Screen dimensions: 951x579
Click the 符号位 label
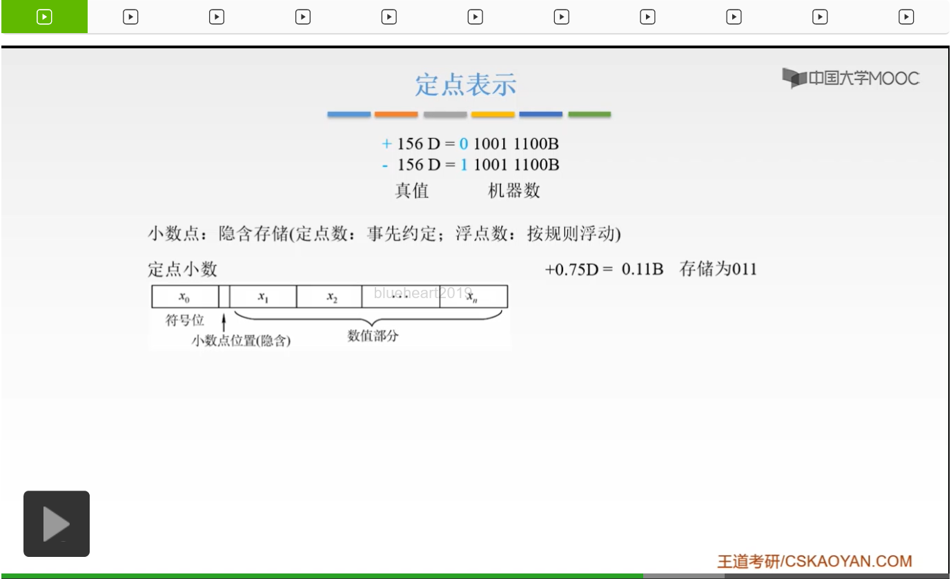pos(185,321)
